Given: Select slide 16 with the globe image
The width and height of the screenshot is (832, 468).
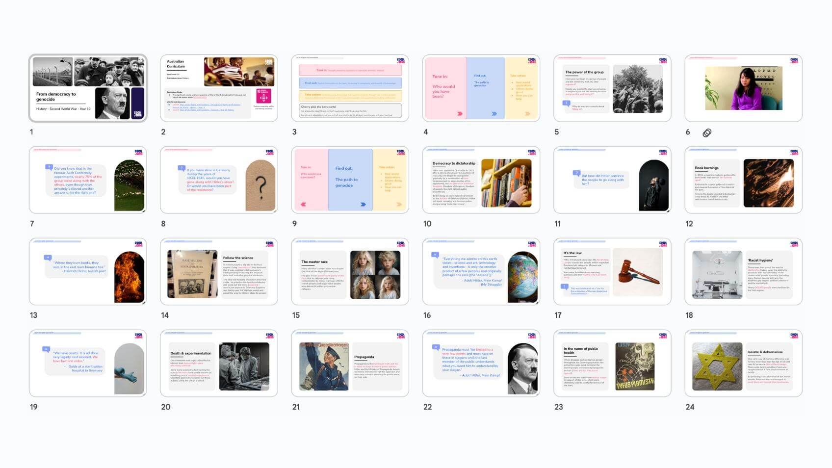Looking at the screenshot, I should (x=481, y=272).
